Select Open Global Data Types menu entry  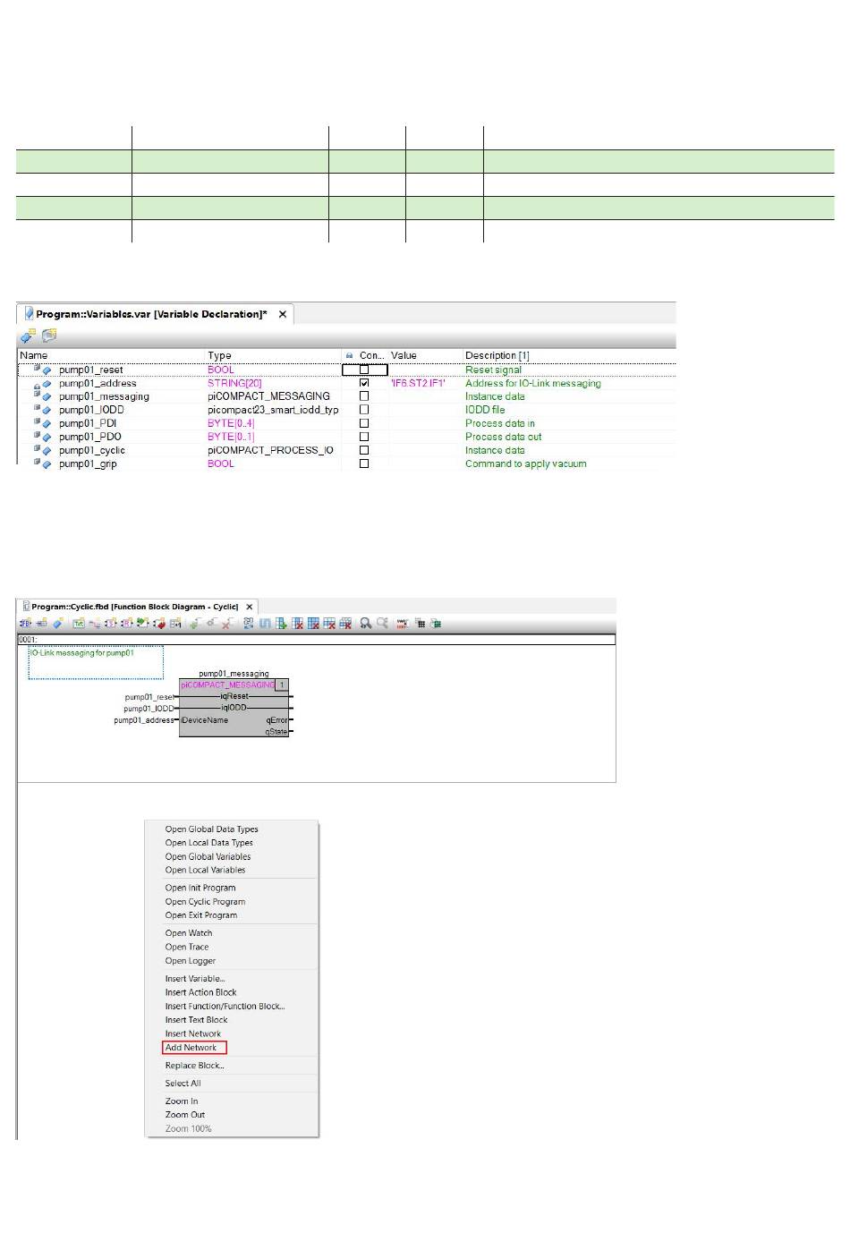click(211, 829)
